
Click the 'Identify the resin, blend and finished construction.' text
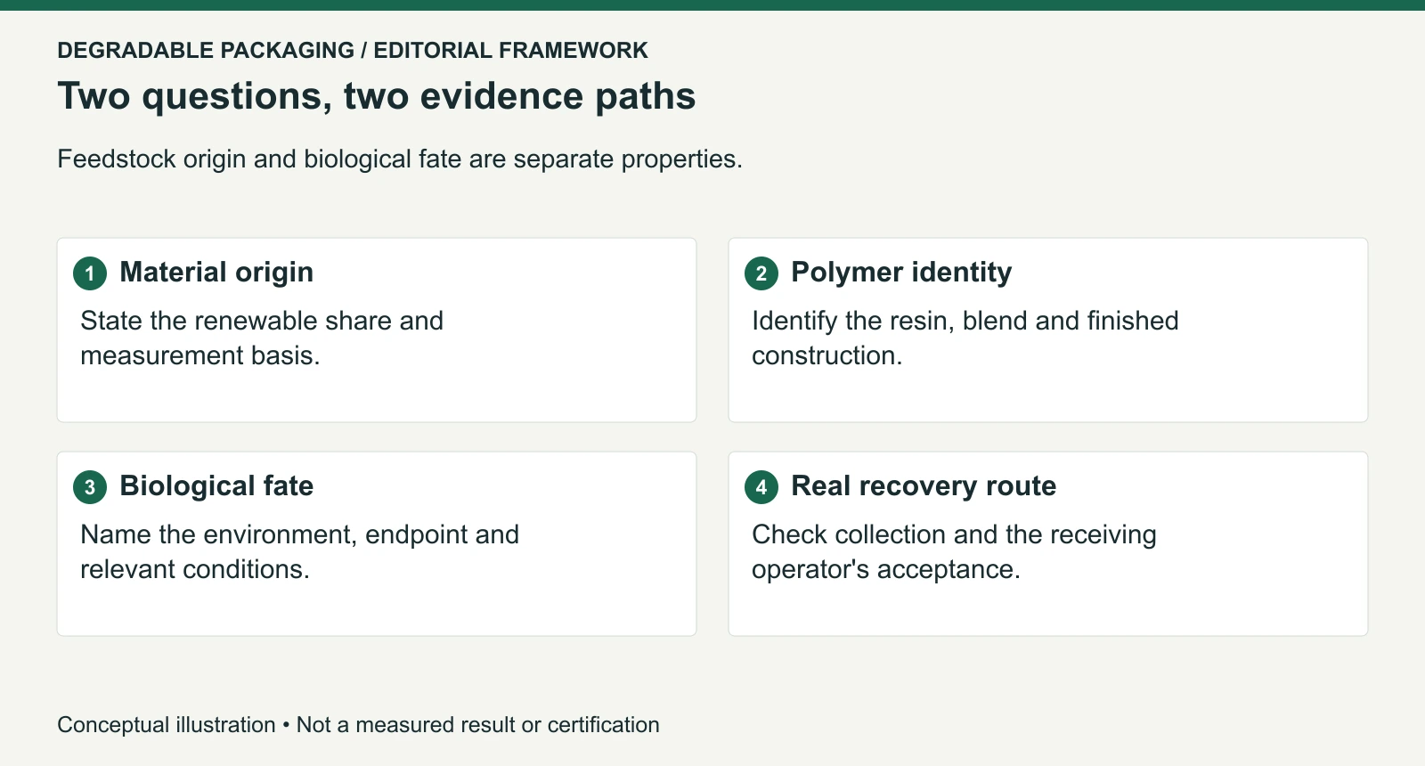(965, 338)
